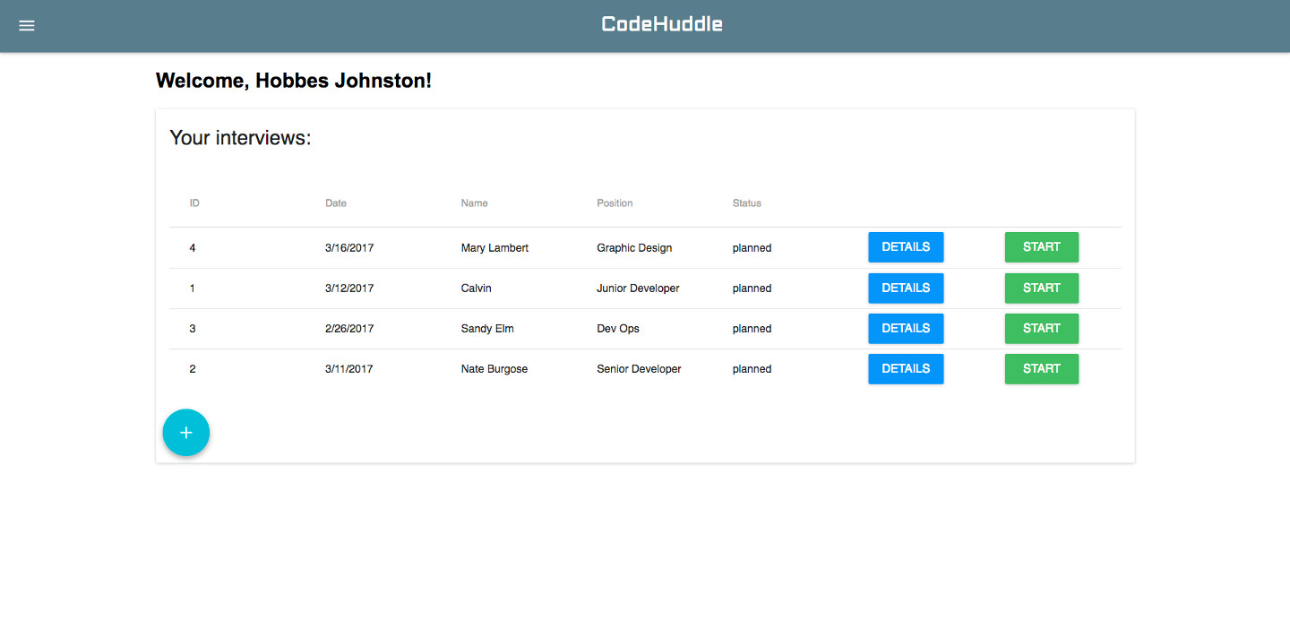
Task: Select the name Calvin
Action: click(x=477, y=288)
